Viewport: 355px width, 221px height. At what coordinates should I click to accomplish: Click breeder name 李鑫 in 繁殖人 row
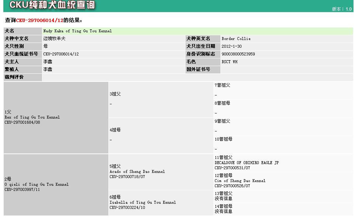pyautogui.click(x=48, y=69)
